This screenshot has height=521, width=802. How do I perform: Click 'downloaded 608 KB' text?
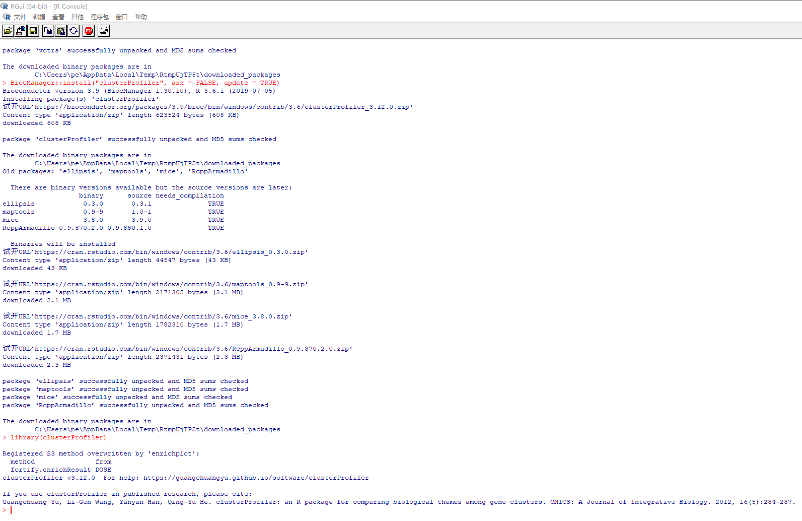pos(37,123)
